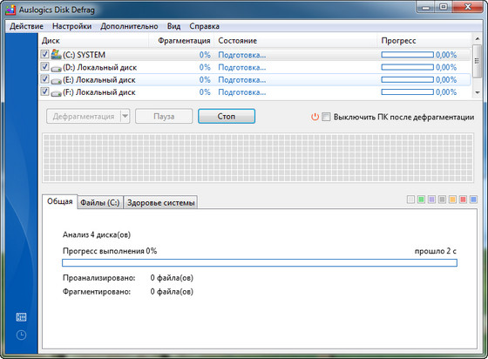Viewport: 488px width, 359px height.
Task: Click the disk list scrollbar thumb
Action: coord(478,61)
